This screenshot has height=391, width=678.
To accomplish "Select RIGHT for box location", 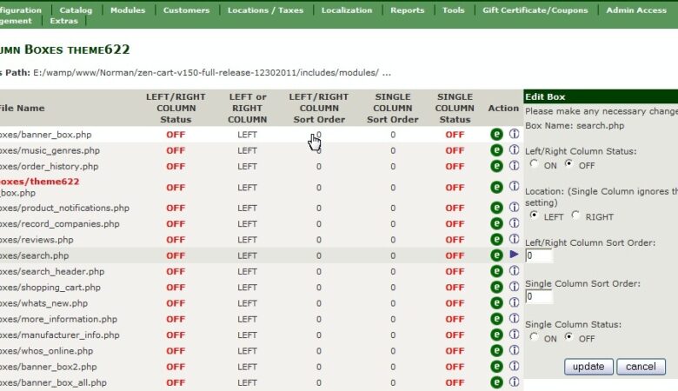I will [x=575, y=215].
